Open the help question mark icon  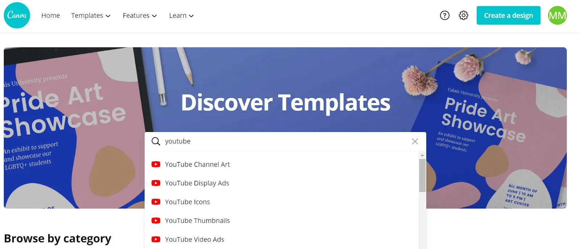pos(444,16)
